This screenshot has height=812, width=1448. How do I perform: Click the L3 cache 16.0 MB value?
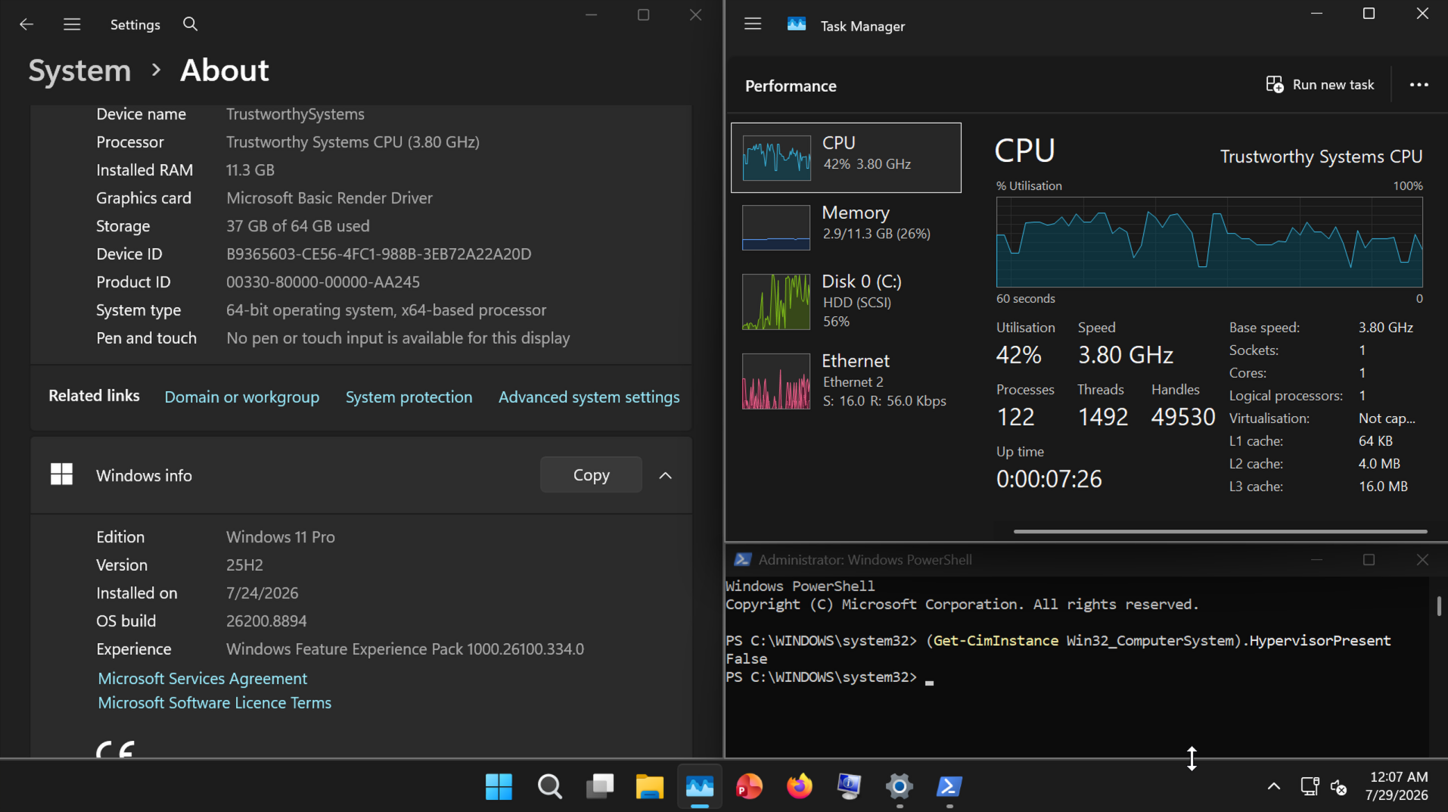pos(1383,487)
